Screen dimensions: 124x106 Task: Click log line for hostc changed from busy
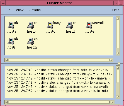[x=59, y=74]
